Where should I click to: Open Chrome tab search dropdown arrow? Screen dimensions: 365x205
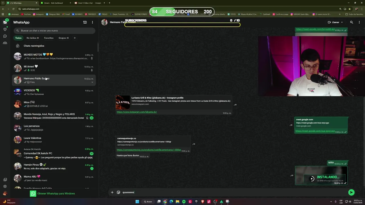click(x=3, y=3)
